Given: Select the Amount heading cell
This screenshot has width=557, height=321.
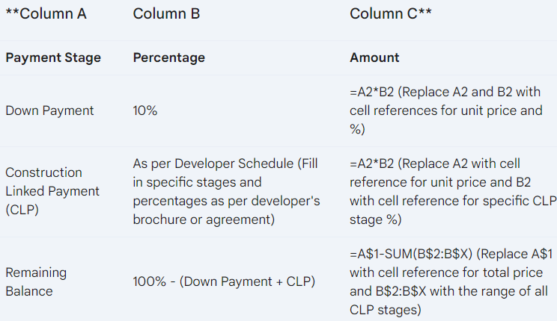Looking at the screenshot, I should pyautogui.click(x=374, y=57).
